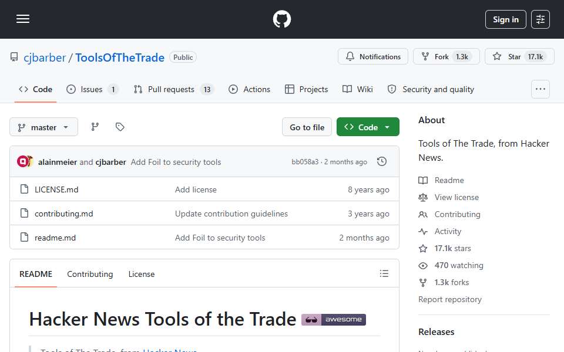
Task: Open Contributing link in About sidebar
Action: click(x=457, y=215)
